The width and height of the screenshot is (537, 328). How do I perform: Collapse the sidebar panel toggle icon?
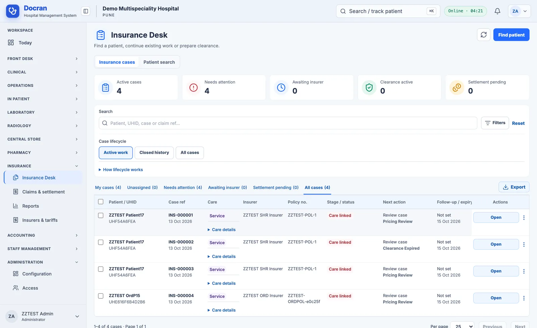pos(86,11)
